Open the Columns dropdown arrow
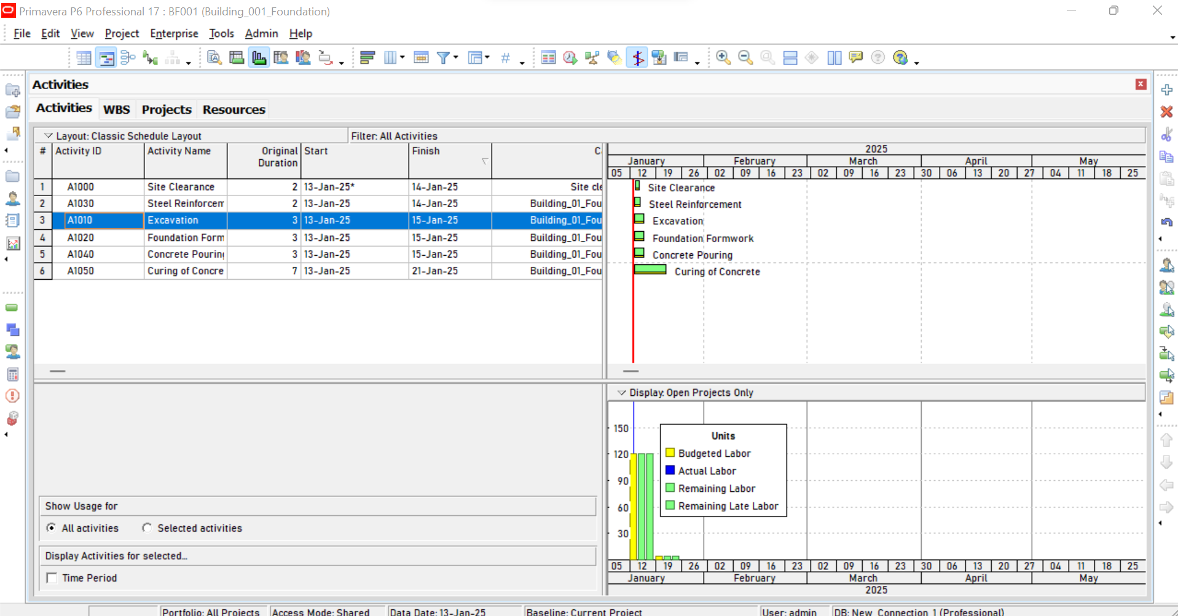Screen dimensions: 1178x616 coord(402,57)
